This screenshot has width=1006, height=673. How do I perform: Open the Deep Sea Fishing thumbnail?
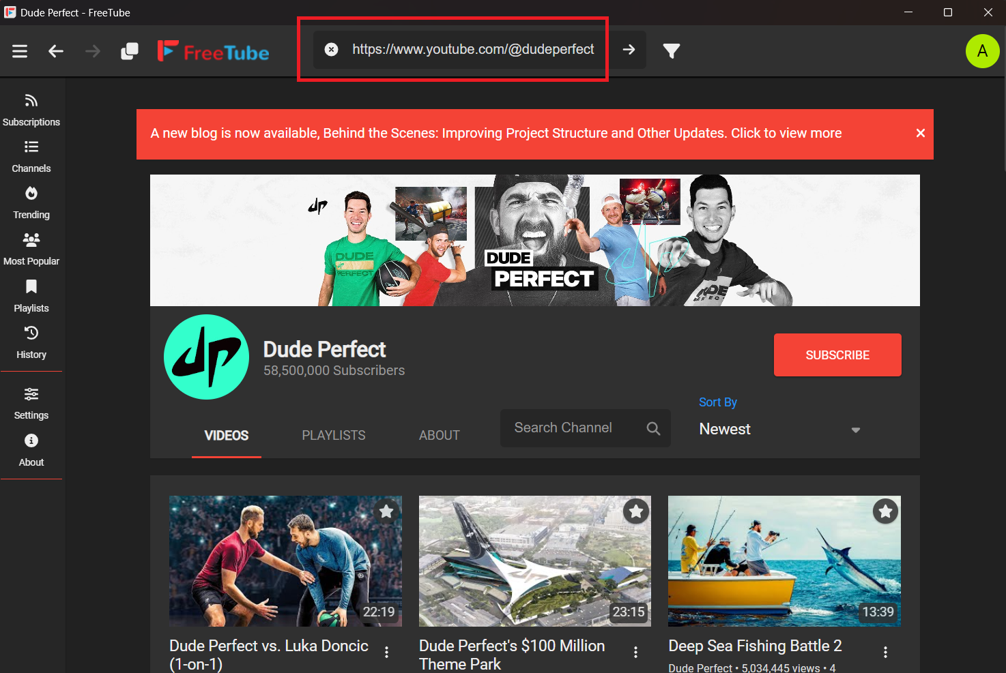point(784,561)
